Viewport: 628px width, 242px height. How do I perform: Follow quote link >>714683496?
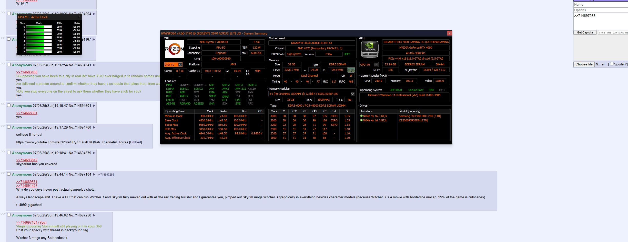point(27,72)
